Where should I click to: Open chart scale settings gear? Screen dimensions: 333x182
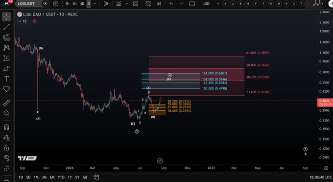pyautogui.click(x=326, y=168)
